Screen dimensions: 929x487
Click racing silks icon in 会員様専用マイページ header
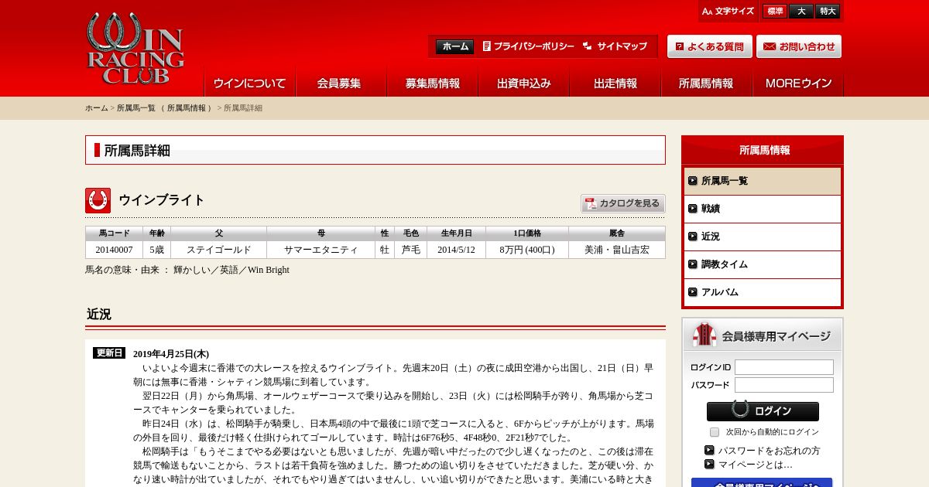click(704, 335)
